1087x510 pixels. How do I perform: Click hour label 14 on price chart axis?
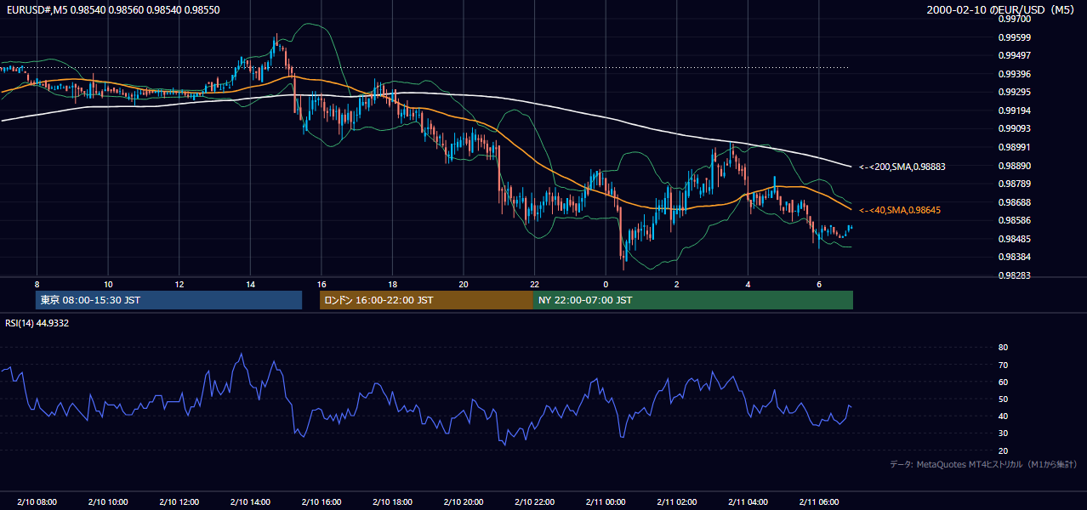(250, 284)
